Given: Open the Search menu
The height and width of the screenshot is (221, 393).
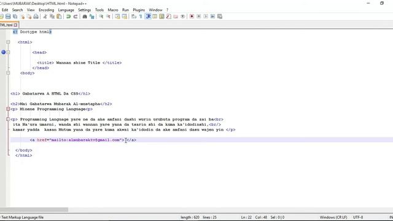Looking at the screenshot, I should pyautogui.click(x=17, y=10).
